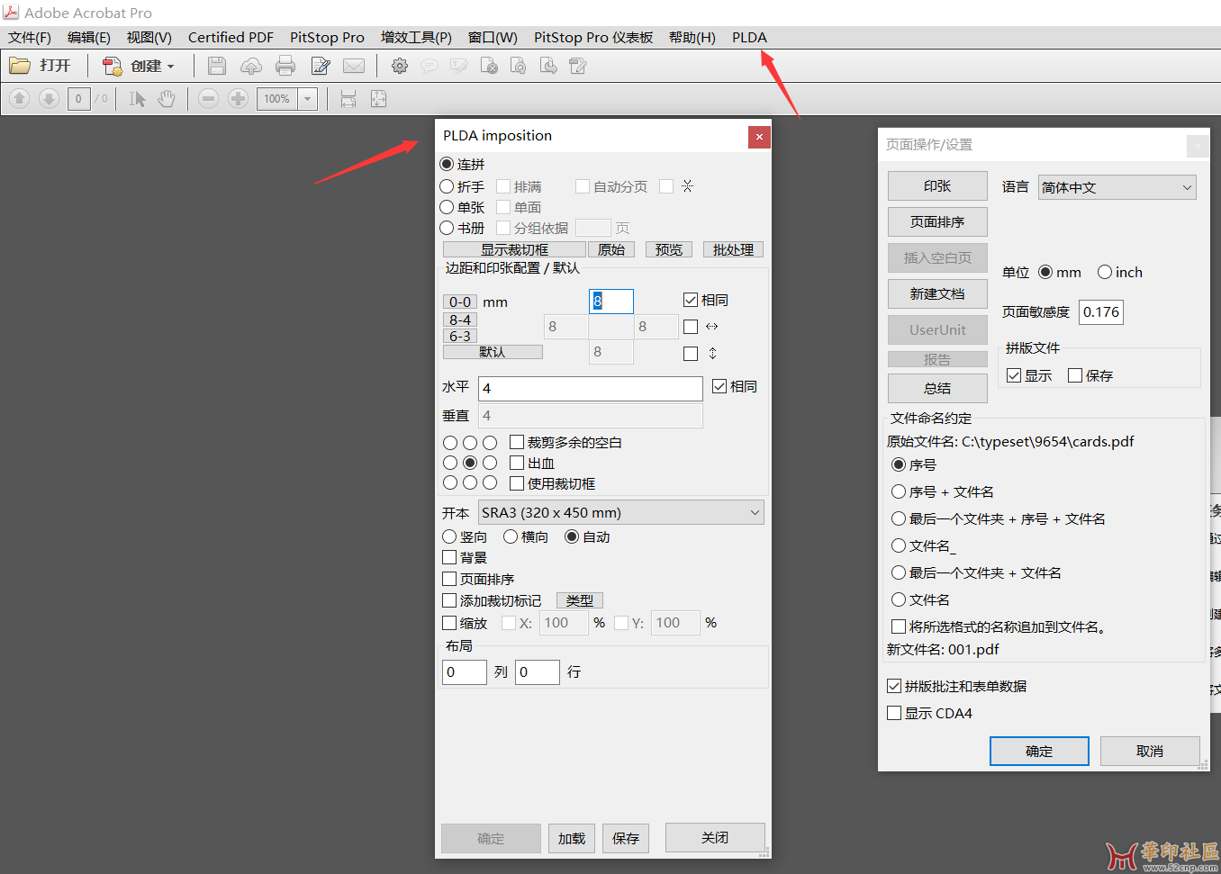The width and height of the screenshot is (1221, 874).
Task: Click the 新建文档 button
Action: 937,294
